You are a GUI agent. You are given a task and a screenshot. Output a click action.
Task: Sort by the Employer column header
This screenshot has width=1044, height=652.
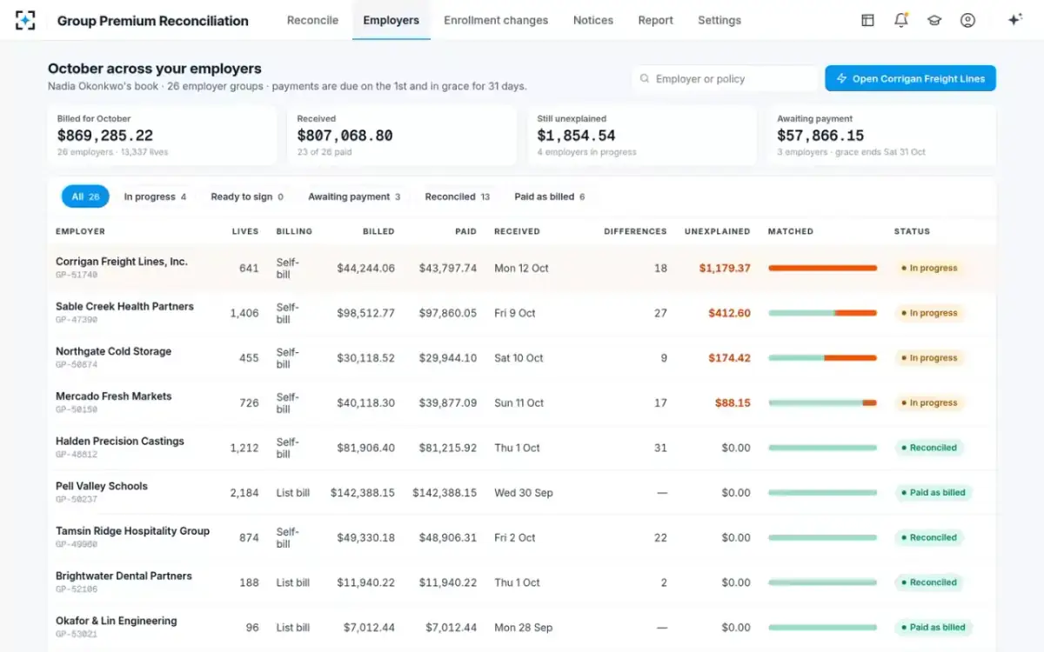tap(80, 231)
